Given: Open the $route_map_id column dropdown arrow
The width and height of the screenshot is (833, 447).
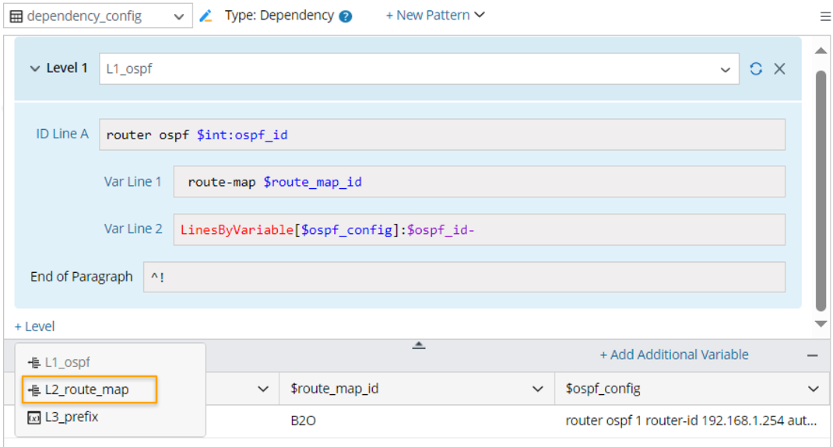Looking at the screenshot, I should (537, 389).
